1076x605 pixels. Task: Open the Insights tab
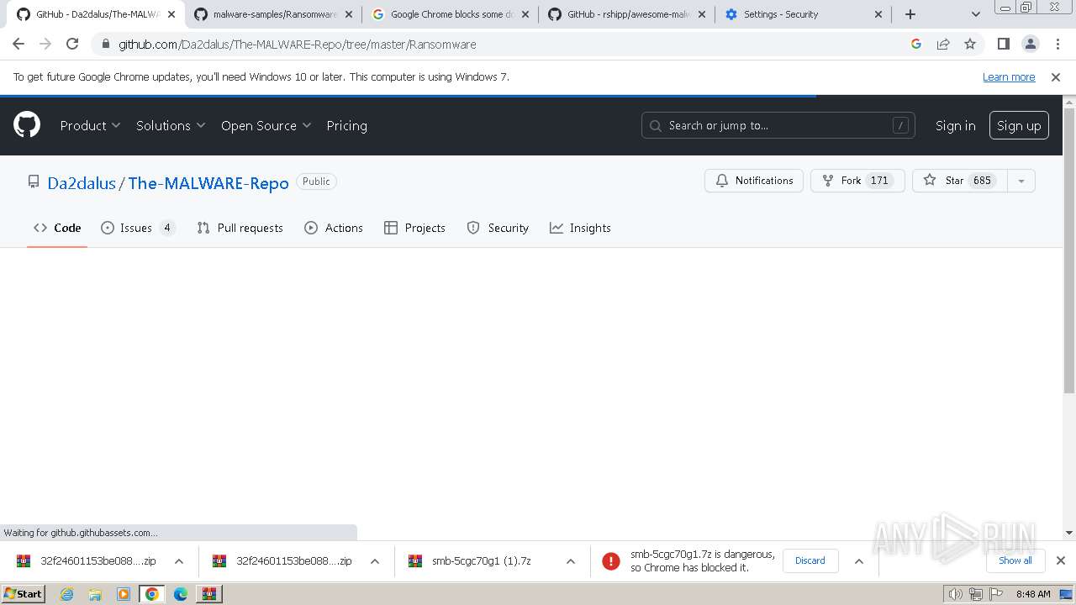pos(580,228)
